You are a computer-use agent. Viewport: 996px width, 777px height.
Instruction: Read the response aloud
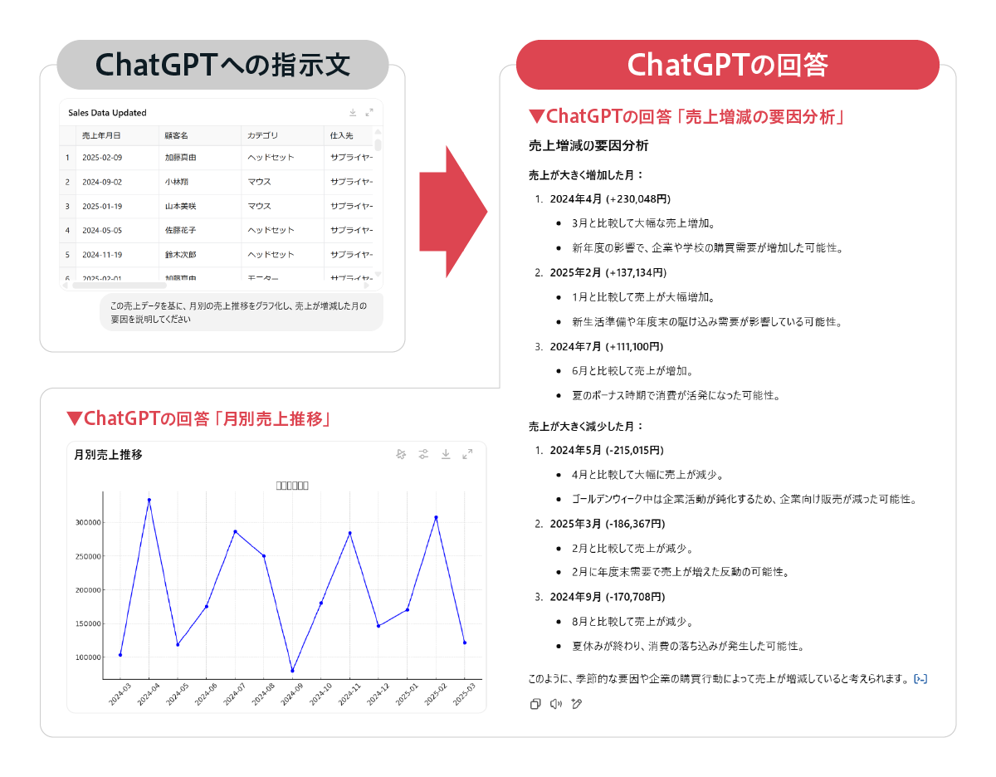point(556,704)
